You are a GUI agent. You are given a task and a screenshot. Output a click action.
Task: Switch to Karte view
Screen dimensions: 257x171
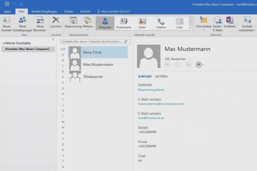point(142,23)
